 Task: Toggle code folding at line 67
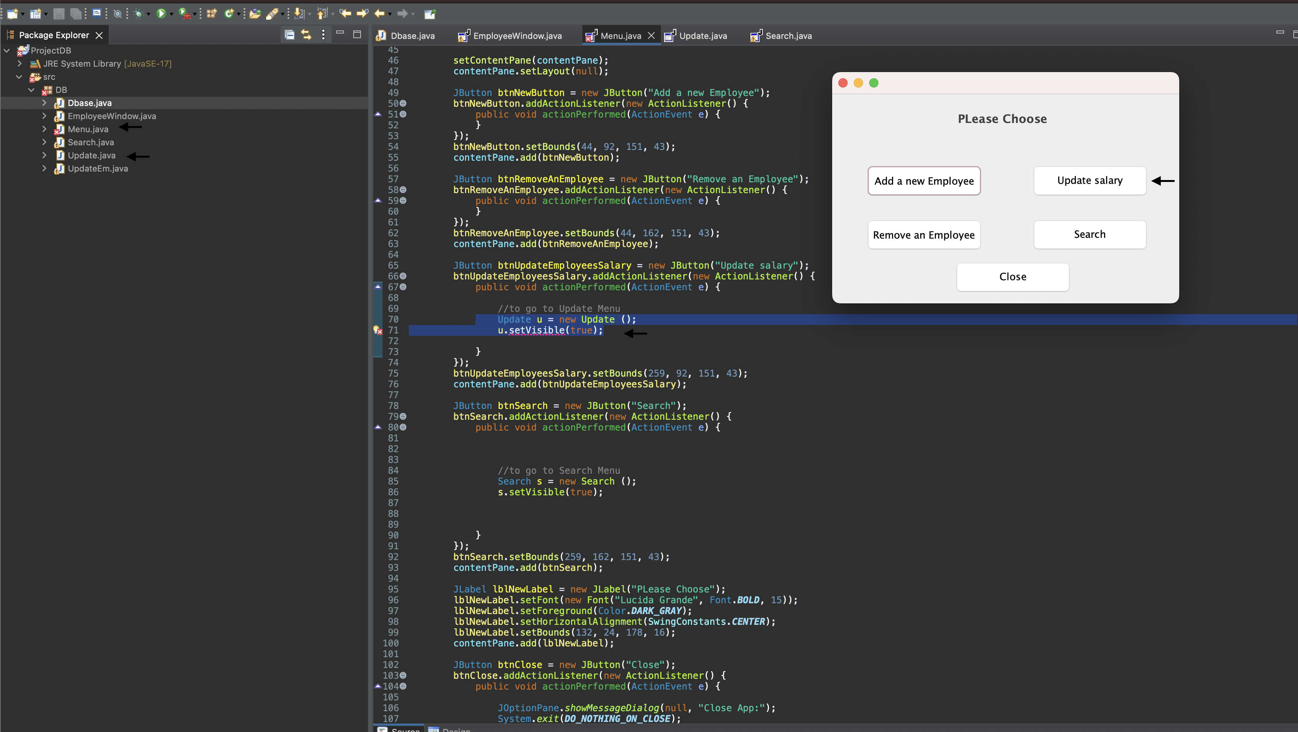point(403,287)
